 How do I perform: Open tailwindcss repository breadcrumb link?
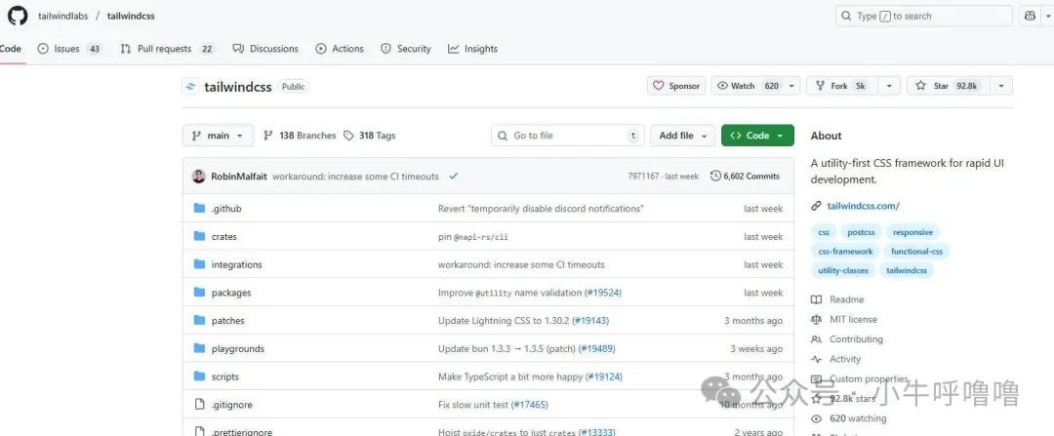pos(131,16)
